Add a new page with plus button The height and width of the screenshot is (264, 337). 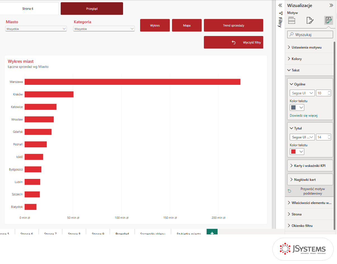pos(212,232)
